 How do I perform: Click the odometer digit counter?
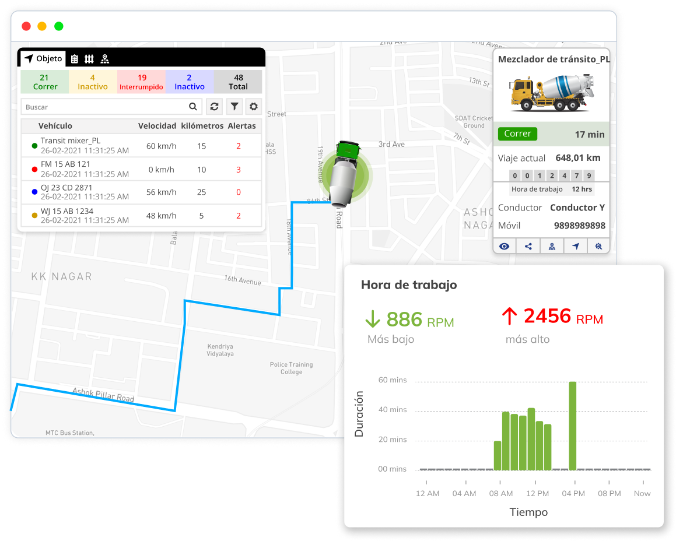pyautogui.click(x=552, y=175)
